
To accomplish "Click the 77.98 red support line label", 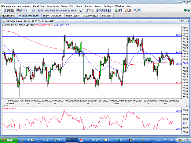I will point(179,83).
